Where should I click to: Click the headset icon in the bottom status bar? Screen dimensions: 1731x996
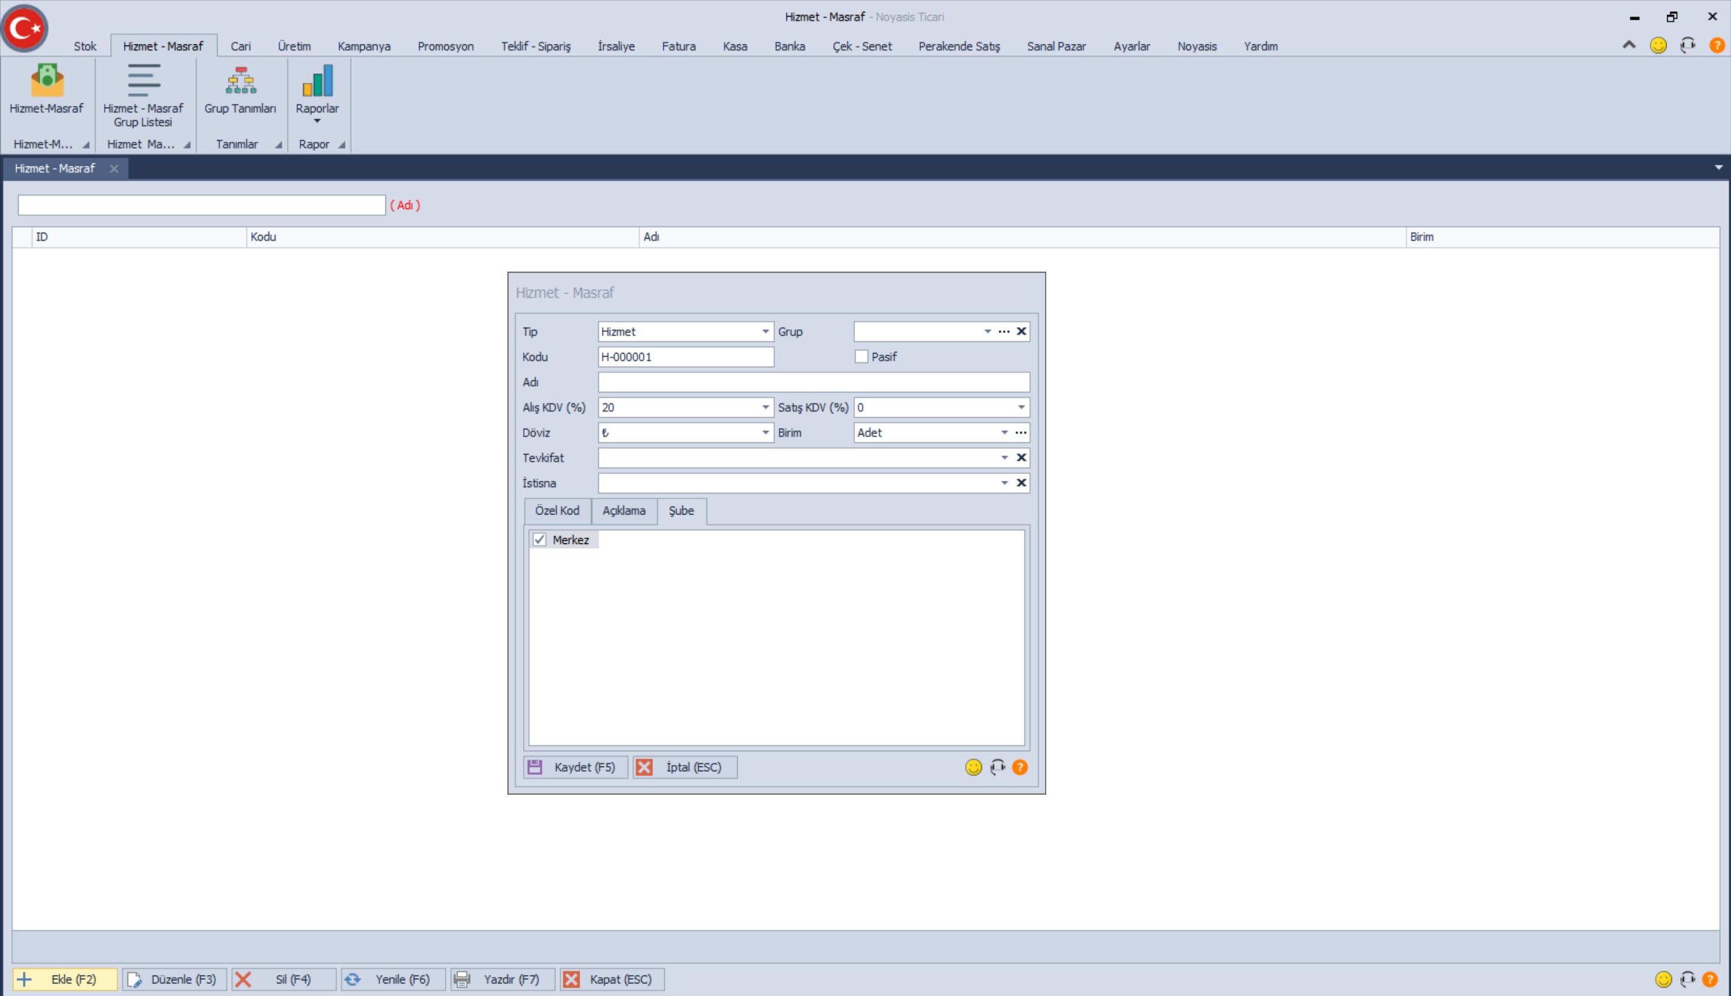coord(1688,979)
